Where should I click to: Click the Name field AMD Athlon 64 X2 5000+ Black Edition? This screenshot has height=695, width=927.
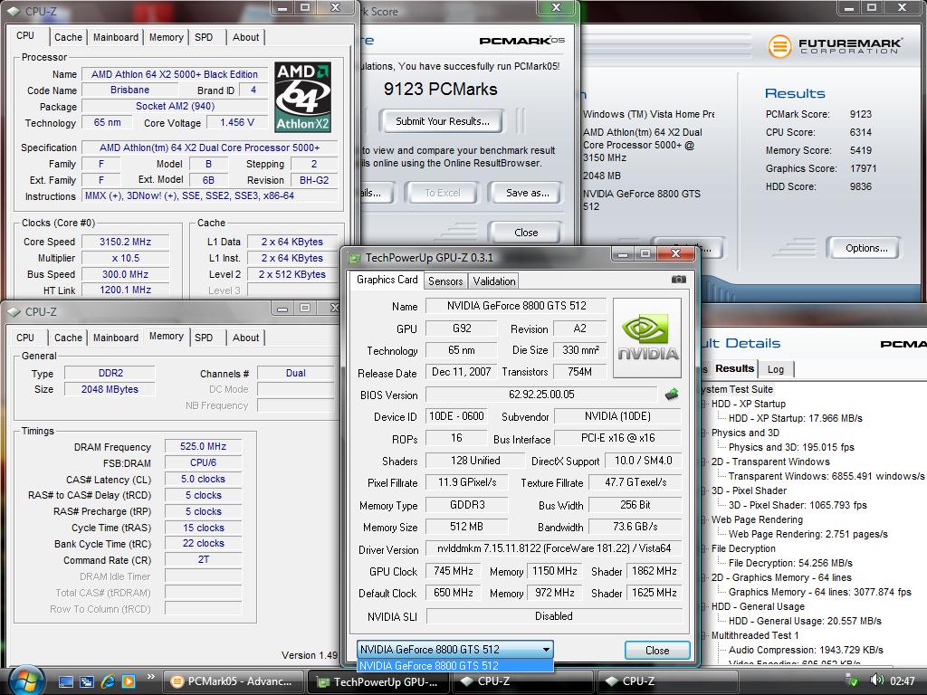point(175,74)
